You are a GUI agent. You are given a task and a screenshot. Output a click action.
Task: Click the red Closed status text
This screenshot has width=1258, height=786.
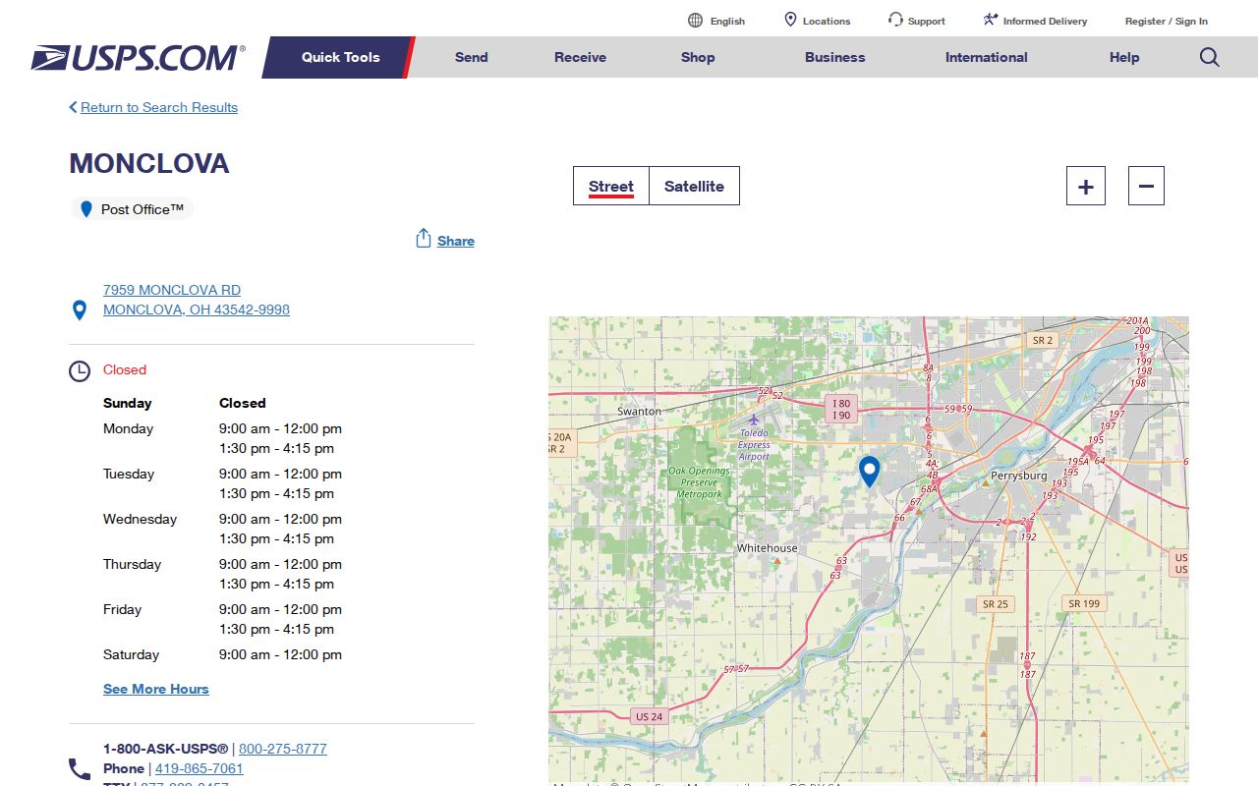point(125,369)
